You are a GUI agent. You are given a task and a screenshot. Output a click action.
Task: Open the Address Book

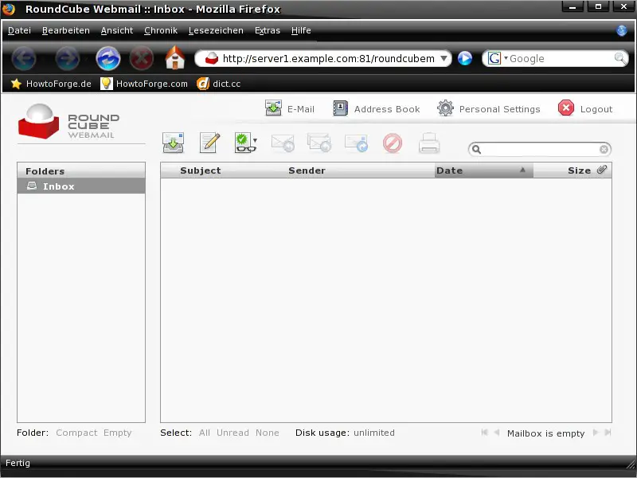click(376, 109)
